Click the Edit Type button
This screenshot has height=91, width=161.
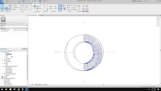pos(25,23)
